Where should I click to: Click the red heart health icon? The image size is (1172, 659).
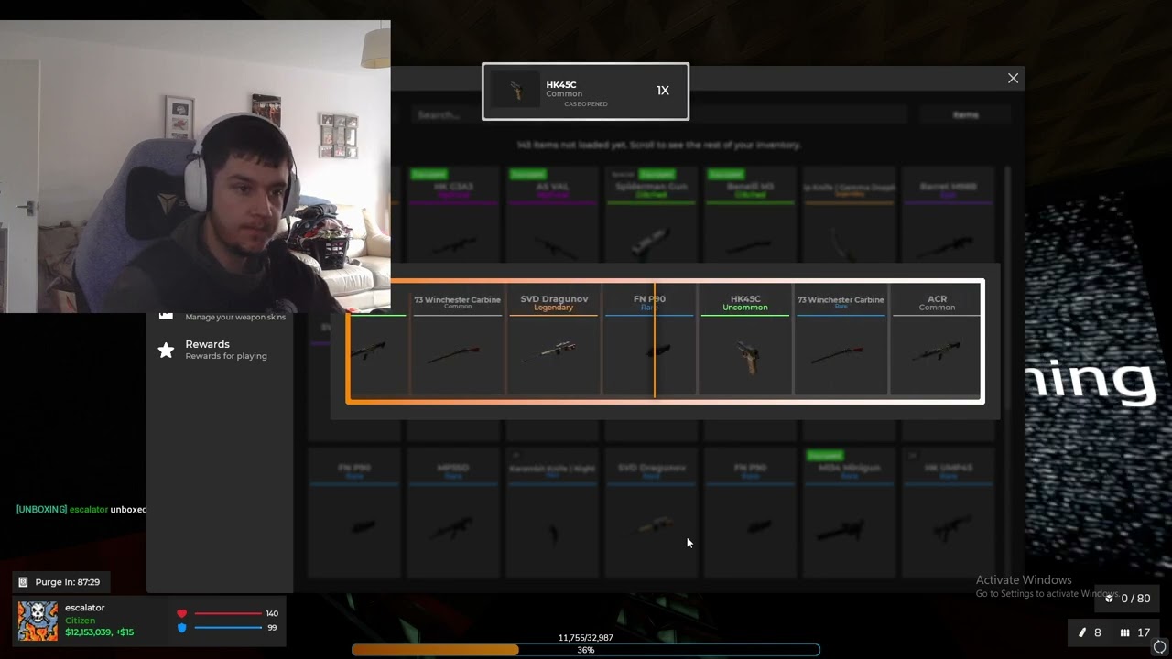pos(181,613)
